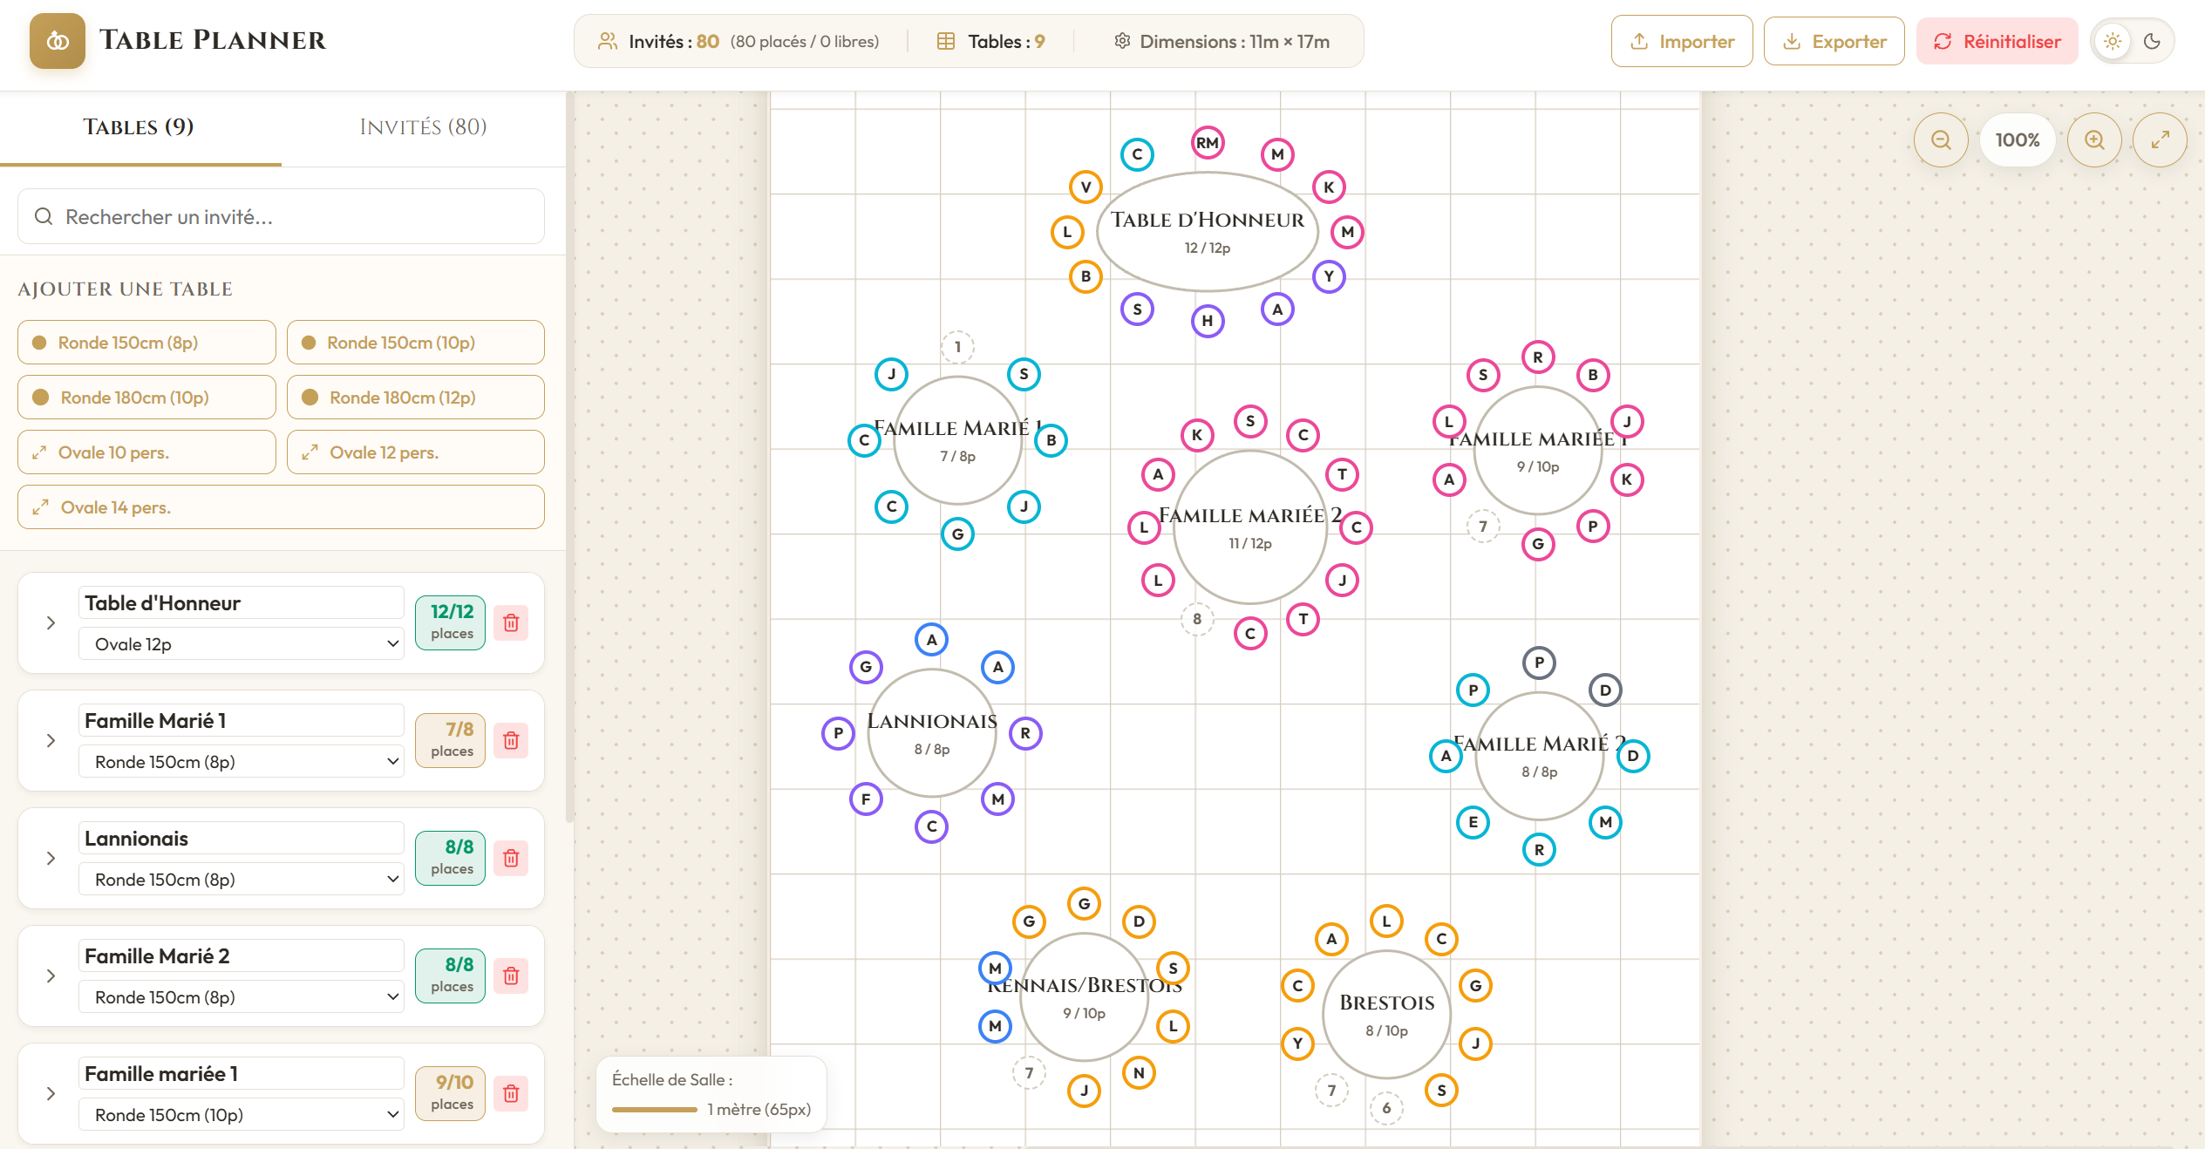
Task: Select guest N at Rennais/Brestois table
Action: [x=1139, y=1073]
